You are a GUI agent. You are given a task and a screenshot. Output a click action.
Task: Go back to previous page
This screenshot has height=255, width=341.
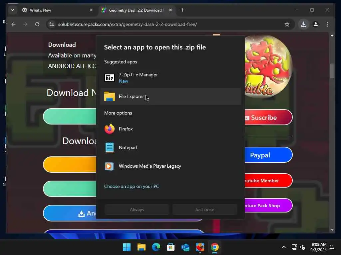tap(13, 24)
